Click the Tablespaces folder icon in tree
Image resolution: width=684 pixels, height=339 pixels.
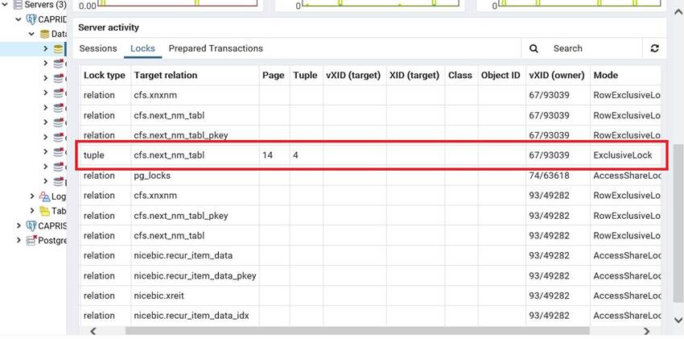(44, 211)
